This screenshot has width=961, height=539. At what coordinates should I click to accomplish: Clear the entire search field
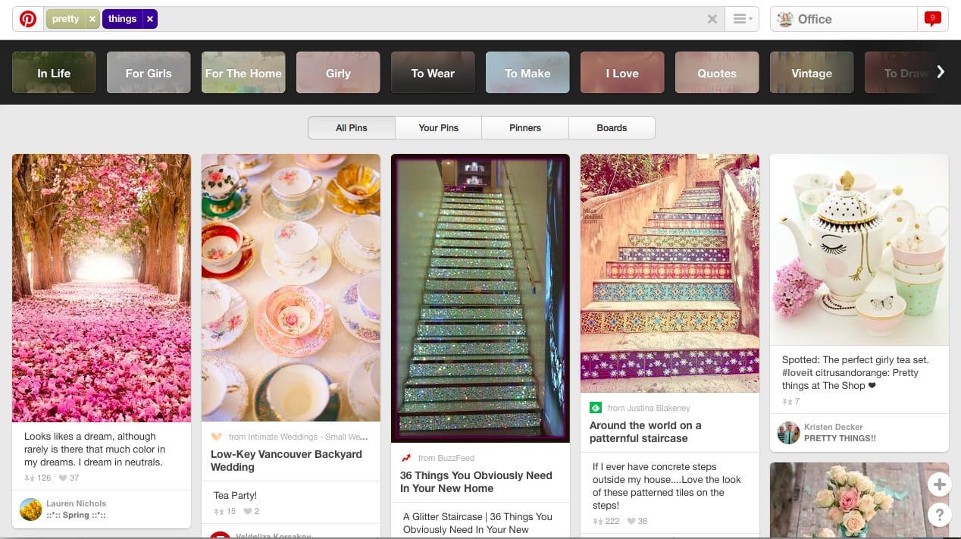point(712,19)
